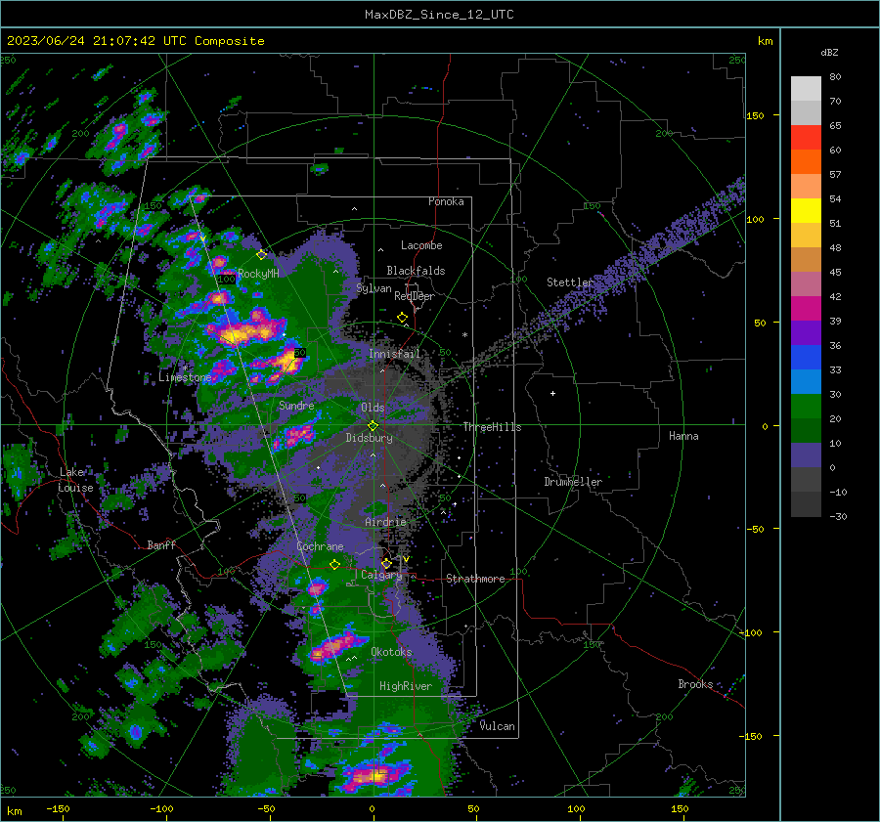This screenshot has width=880, height=822.
Task: Click the MaxDBZ_Since_12_UTC title
Action: coord(439,15)
